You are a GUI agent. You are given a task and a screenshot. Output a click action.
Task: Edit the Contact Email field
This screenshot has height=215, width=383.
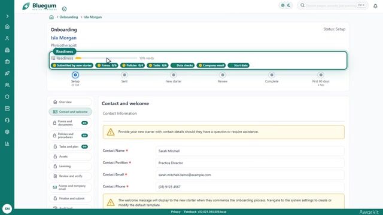coord(250,175)
